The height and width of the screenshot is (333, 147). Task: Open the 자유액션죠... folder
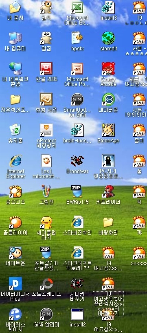[15, 99]
